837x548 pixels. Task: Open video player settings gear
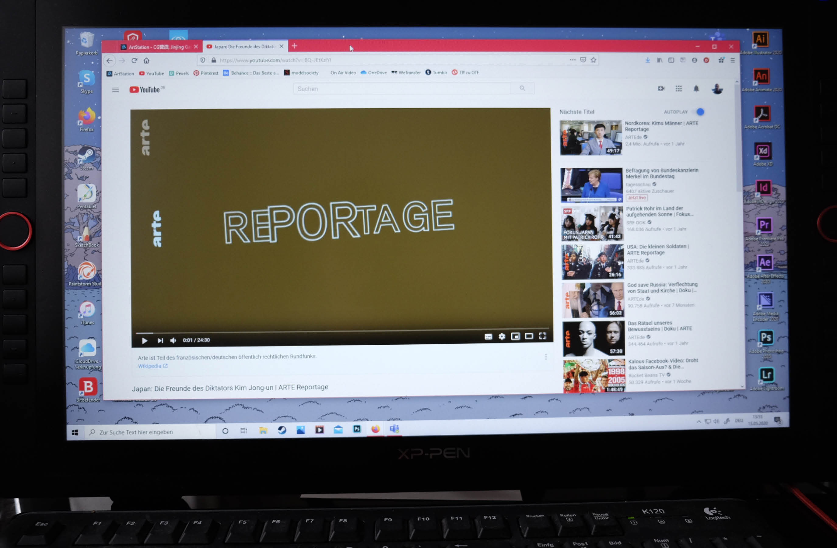[502, 337]
